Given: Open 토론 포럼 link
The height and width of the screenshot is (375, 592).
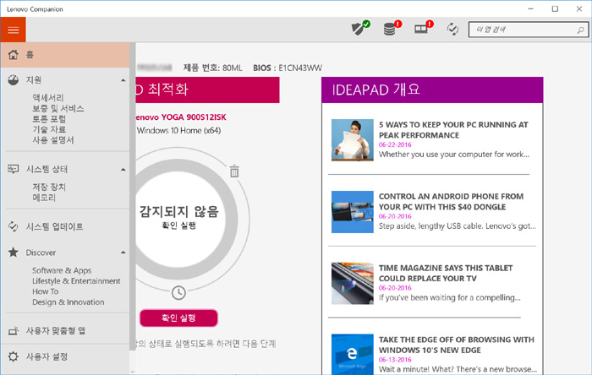Looking at the screenshot, I should [49, 119].
